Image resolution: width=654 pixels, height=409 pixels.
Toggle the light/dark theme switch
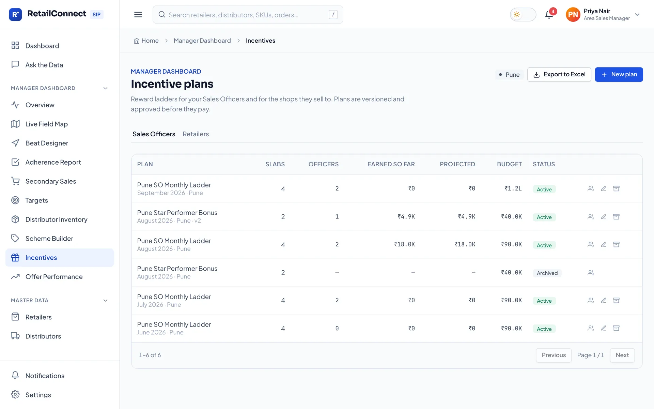click(x=523, y=15)
